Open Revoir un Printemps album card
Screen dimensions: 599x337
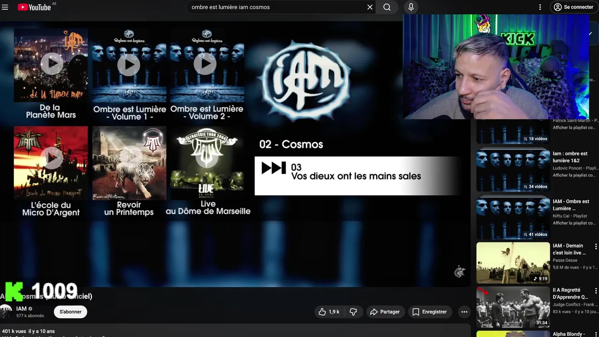pos(129,171)
